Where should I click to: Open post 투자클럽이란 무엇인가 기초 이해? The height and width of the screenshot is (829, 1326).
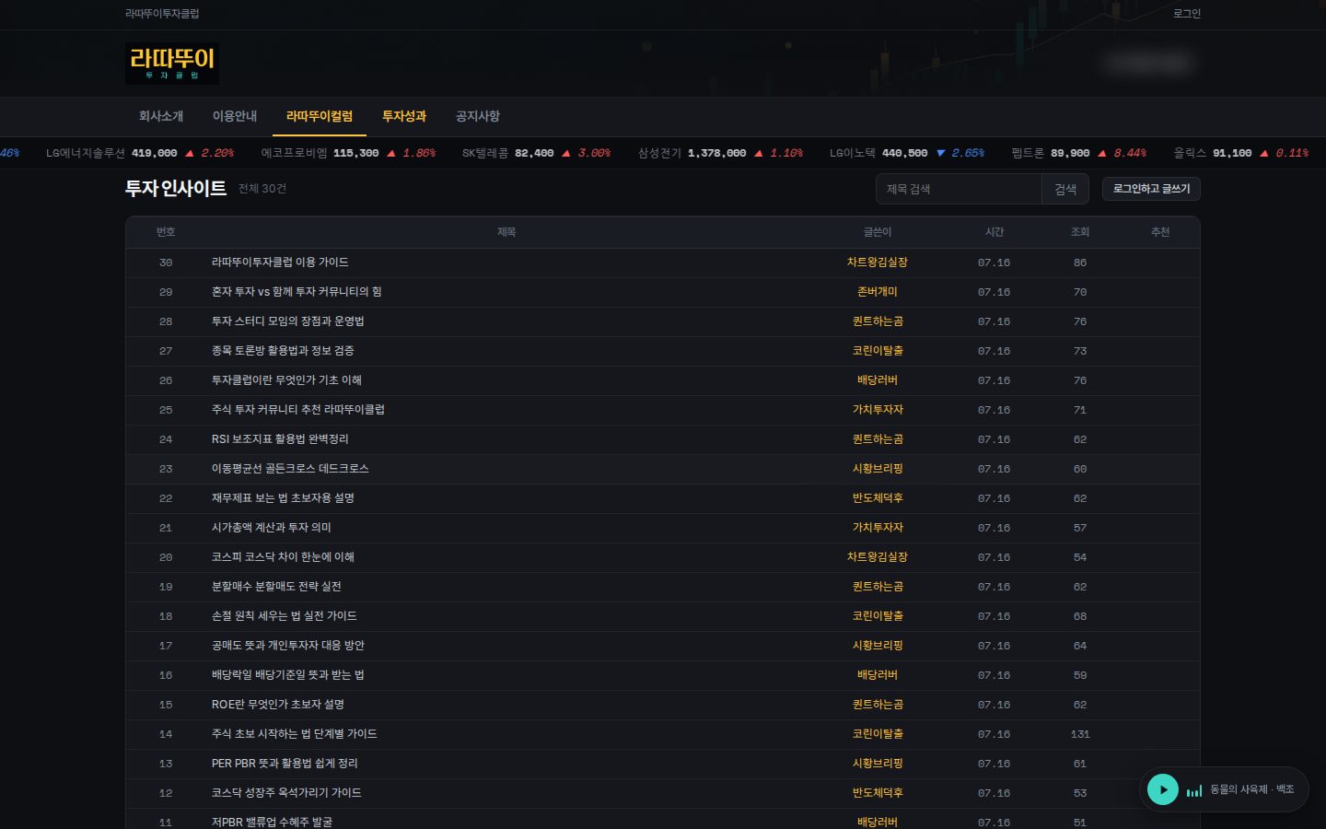pos(286,380)
